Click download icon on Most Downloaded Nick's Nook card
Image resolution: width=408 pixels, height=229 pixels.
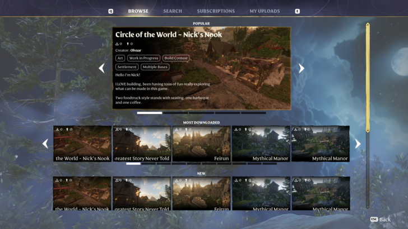pos(57,129)
